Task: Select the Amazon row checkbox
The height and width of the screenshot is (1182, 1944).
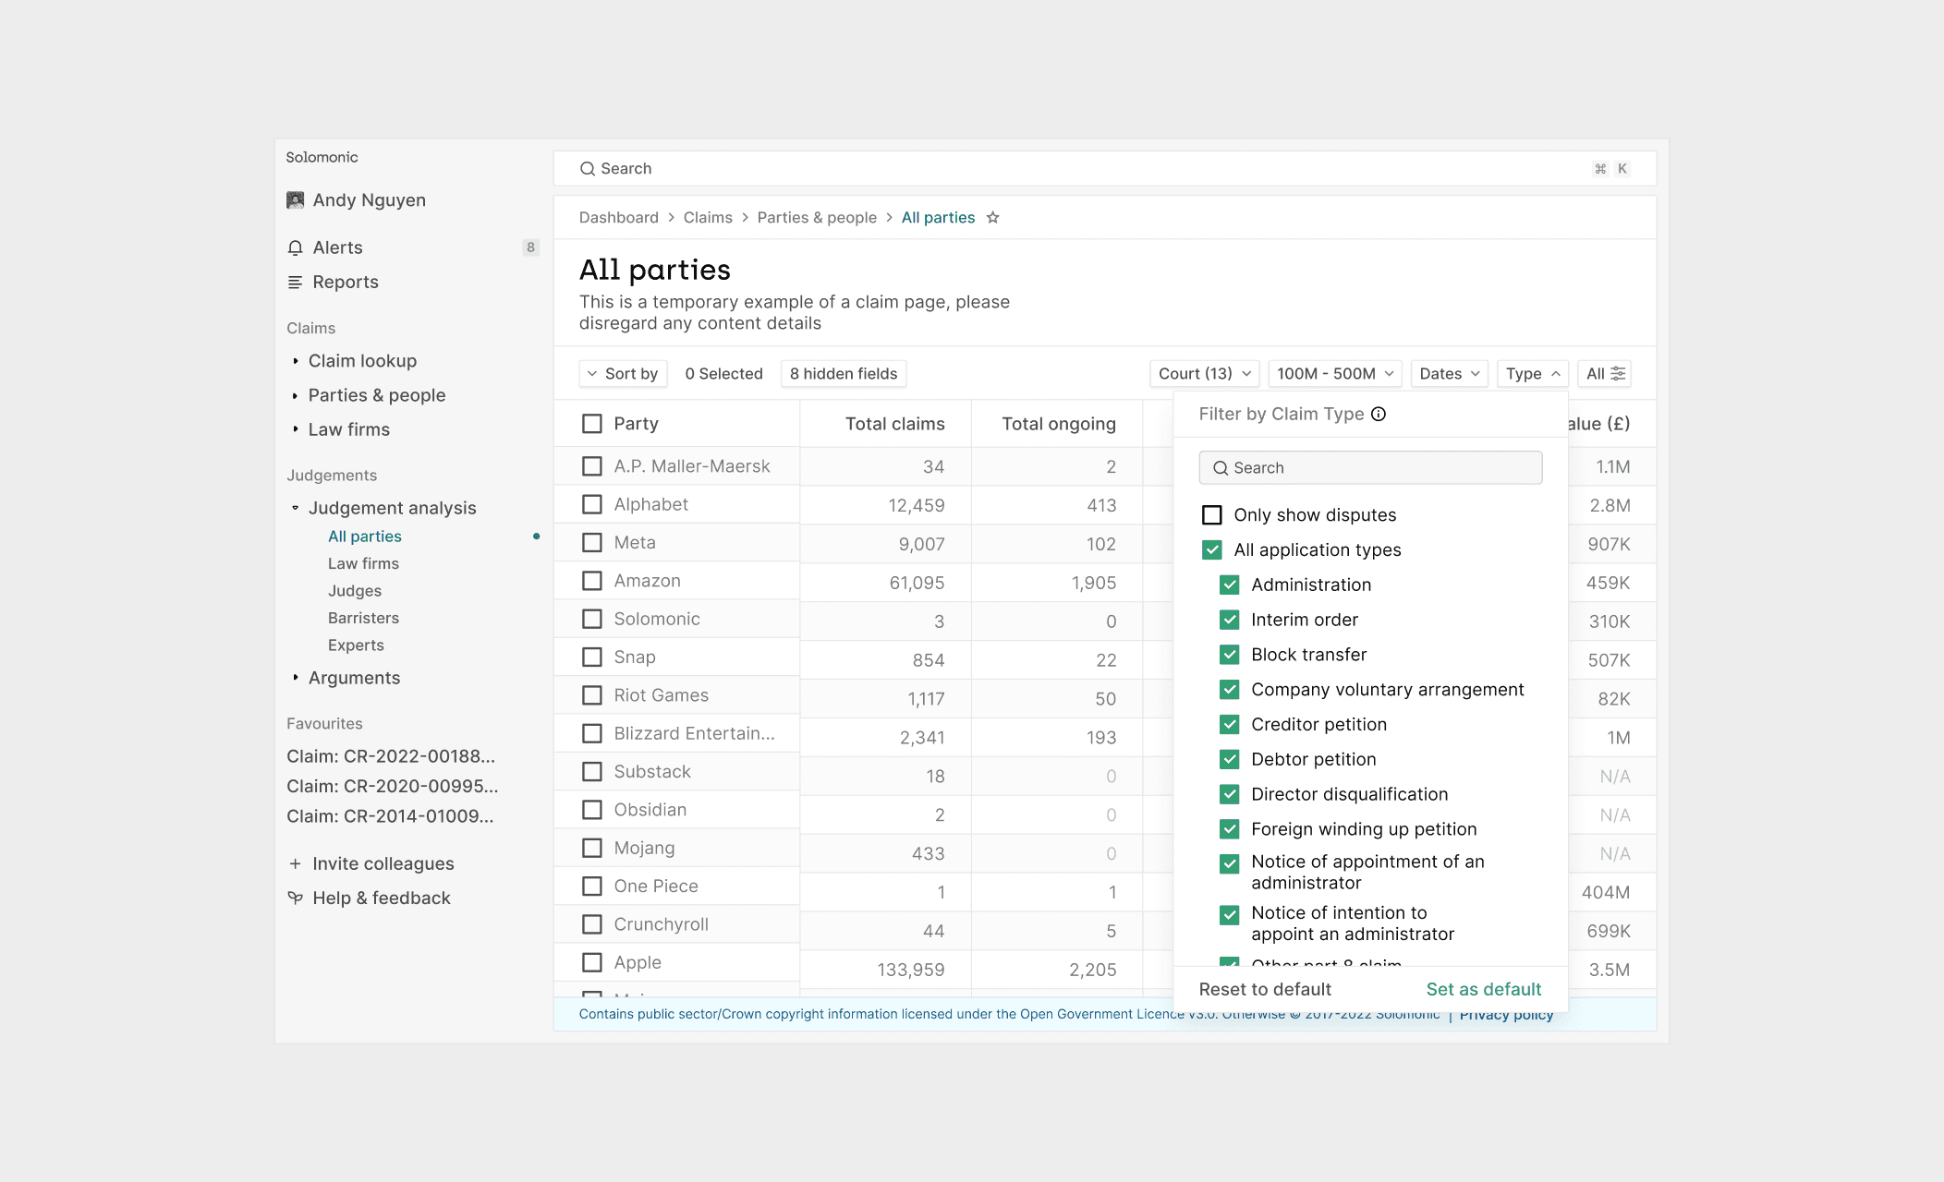Action: coord(591,581)
